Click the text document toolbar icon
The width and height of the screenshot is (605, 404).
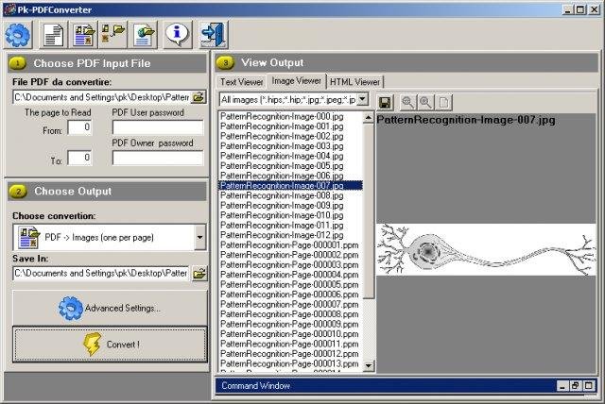[53, 35]
